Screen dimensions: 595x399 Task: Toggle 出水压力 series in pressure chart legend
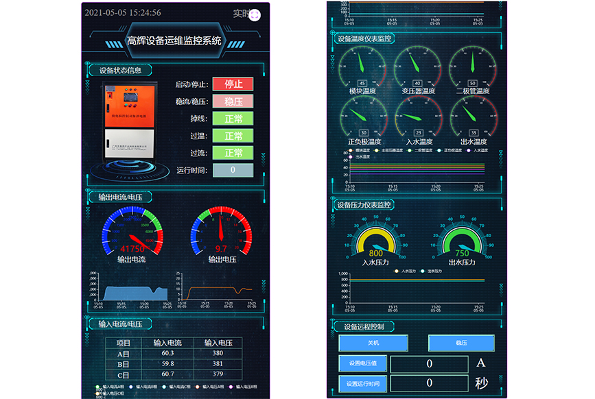(432, 271)
